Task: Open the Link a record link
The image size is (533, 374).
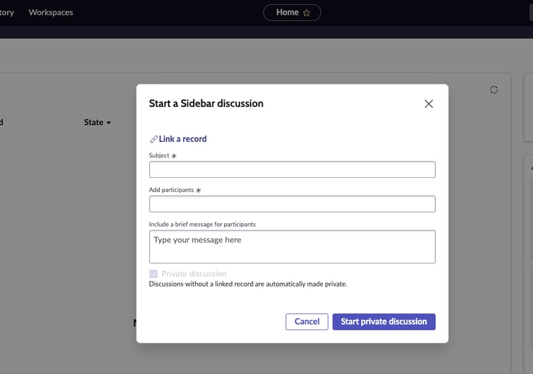Action: point(183,139)
